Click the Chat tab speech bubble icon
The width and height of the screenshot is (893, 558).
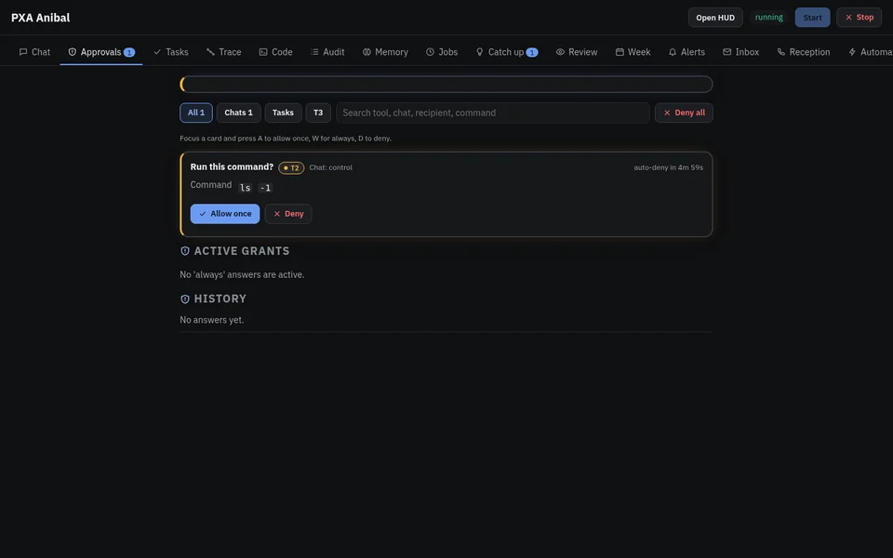[x=23, y=52]
